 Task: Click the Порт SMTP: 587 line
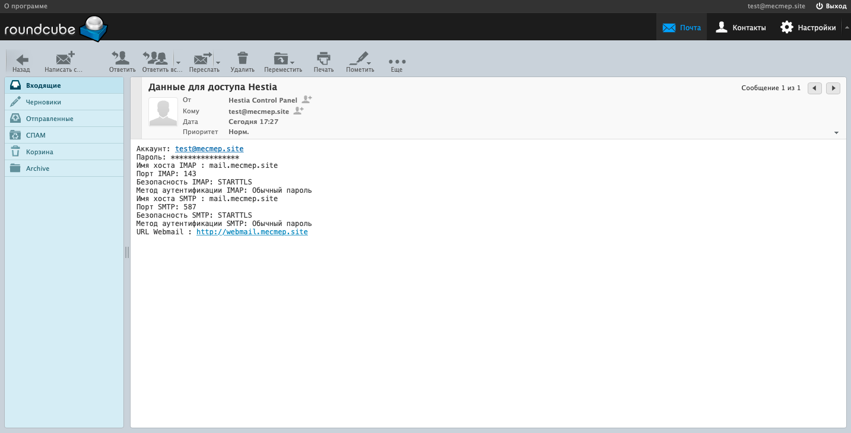166,207
